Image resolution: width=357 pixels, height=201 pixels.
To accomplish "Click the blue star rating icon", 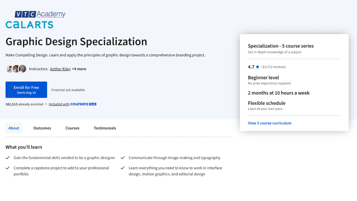I will point(257,66).
